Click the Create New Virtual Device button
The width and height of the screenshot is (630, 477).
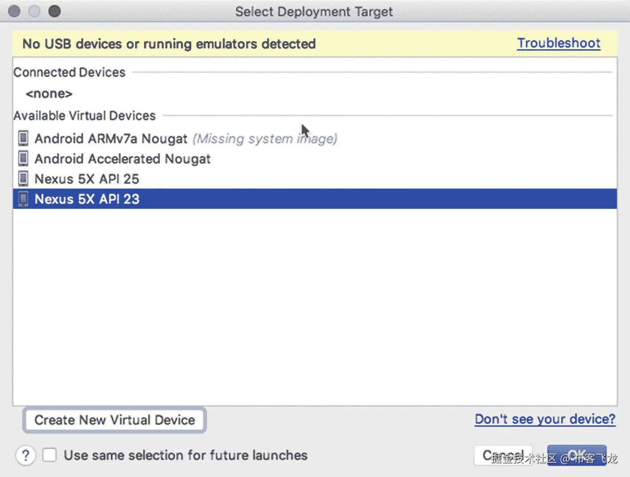point(115,420)
